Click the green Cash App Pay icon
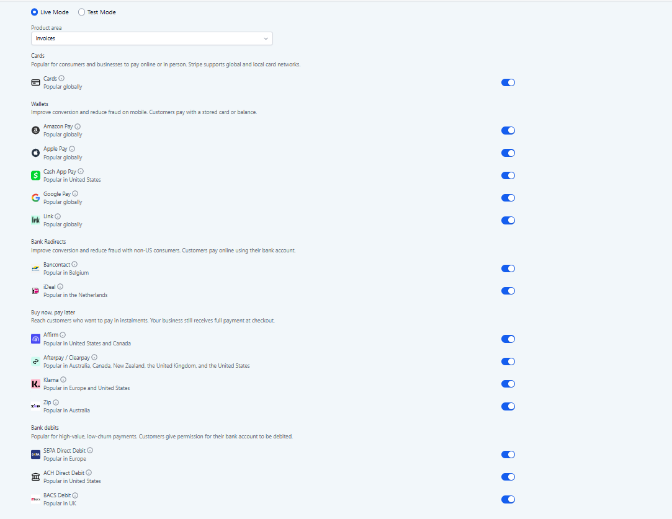Viewport: 672px width, 519px height. point(35,175)
